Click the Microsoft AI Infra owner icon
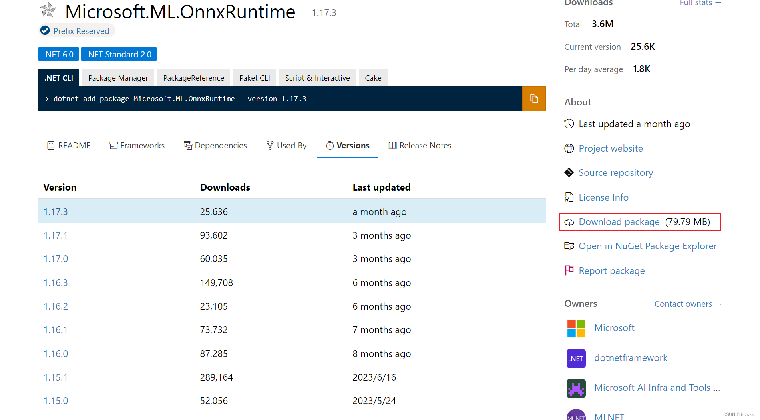 tap(576, 388)
